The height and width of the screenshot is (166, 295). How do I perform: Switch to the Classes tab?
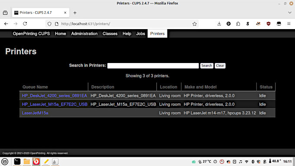click(x=110, y=33)
